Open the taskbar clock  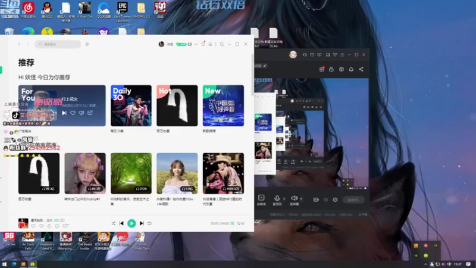tap(458, 264)
